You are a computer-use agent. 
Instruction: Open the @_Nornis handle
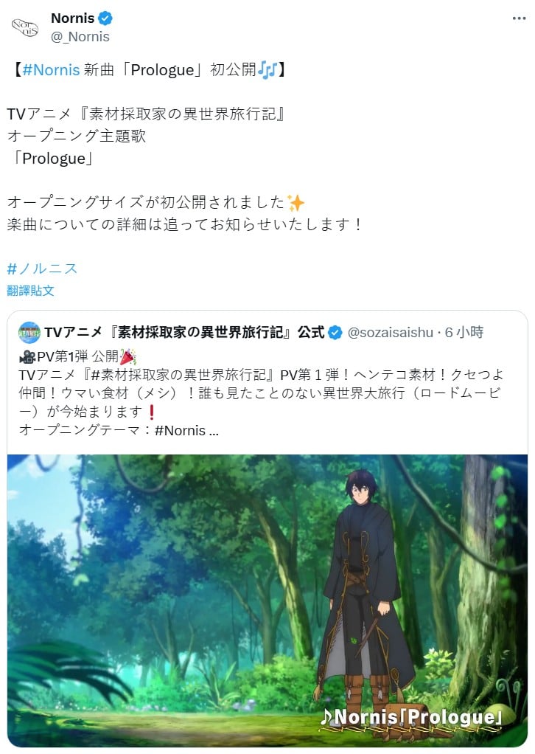pos(80,37)
